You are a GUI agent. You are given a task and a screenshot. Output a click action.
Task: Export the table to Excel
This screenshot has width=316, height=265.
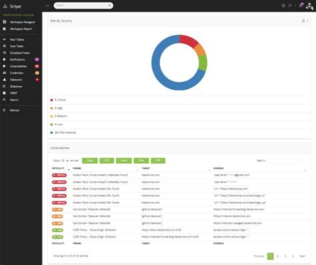click(x=124, y=160)
